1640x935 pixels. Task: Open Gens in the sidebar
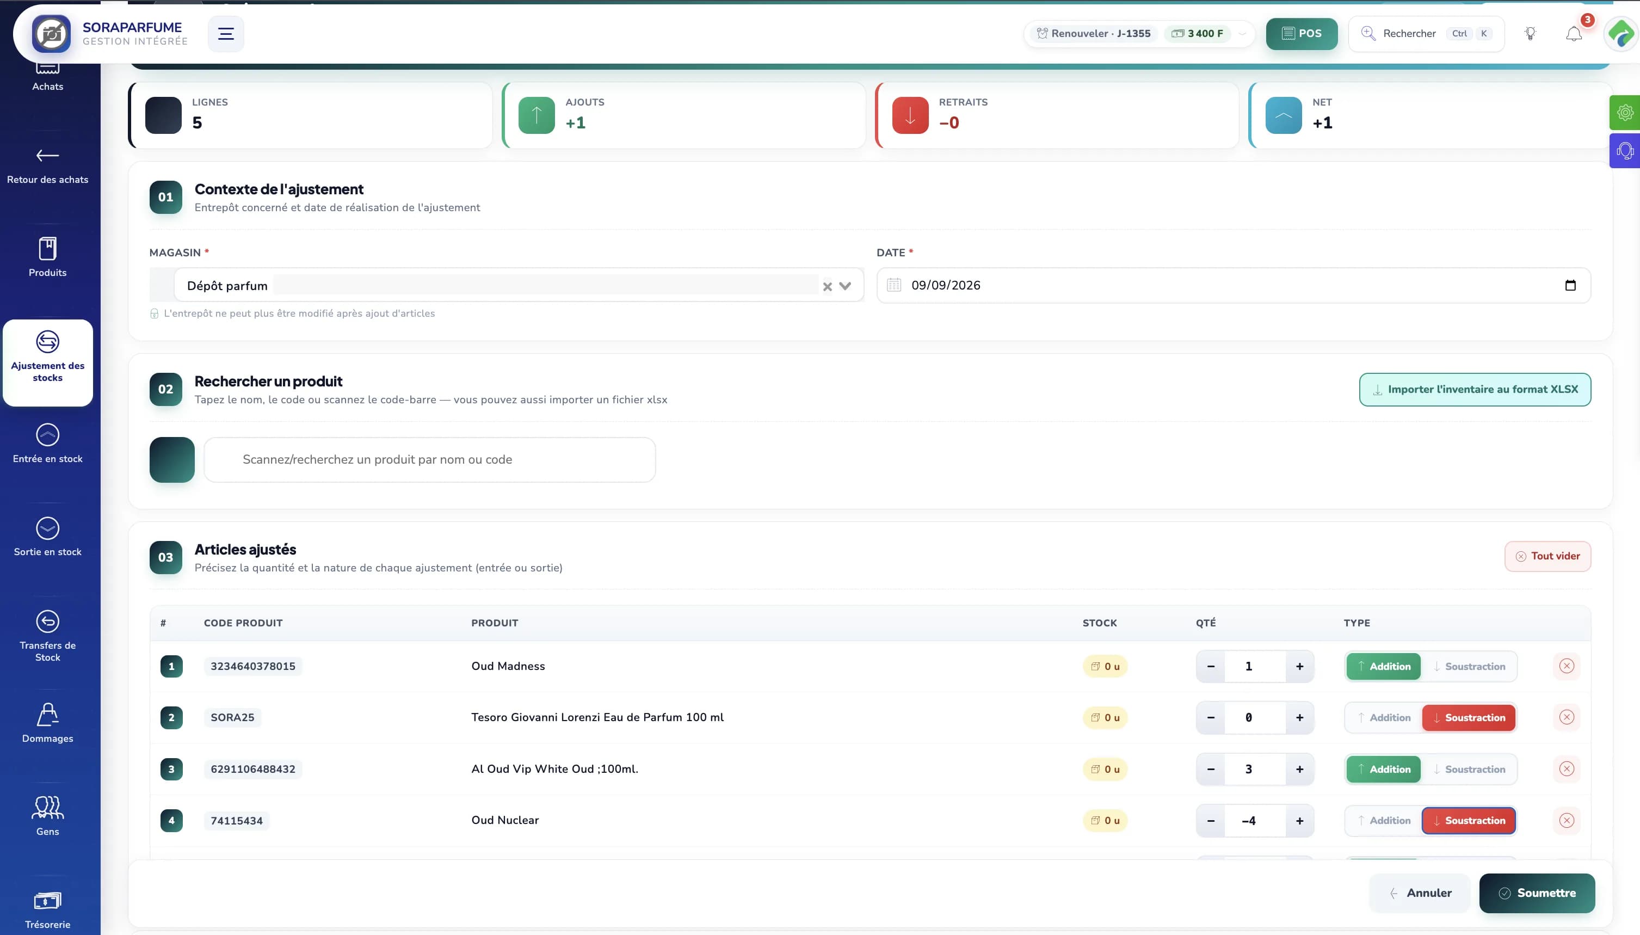point(47,816)
